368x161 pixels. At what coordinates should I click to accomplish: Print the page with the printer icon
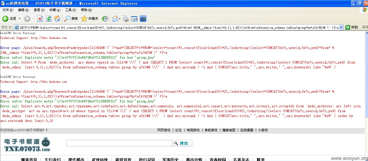point(125,19)
